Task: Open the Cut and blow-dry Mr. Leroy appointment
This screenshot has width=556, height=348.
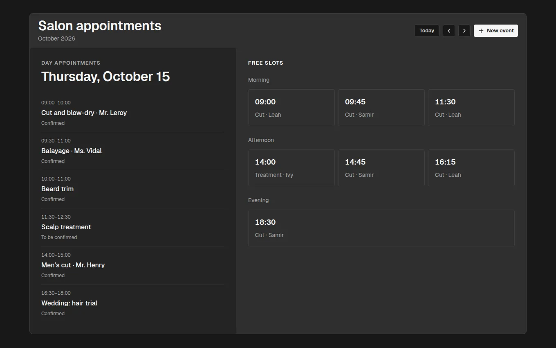Action: click(x=133, y=113)
